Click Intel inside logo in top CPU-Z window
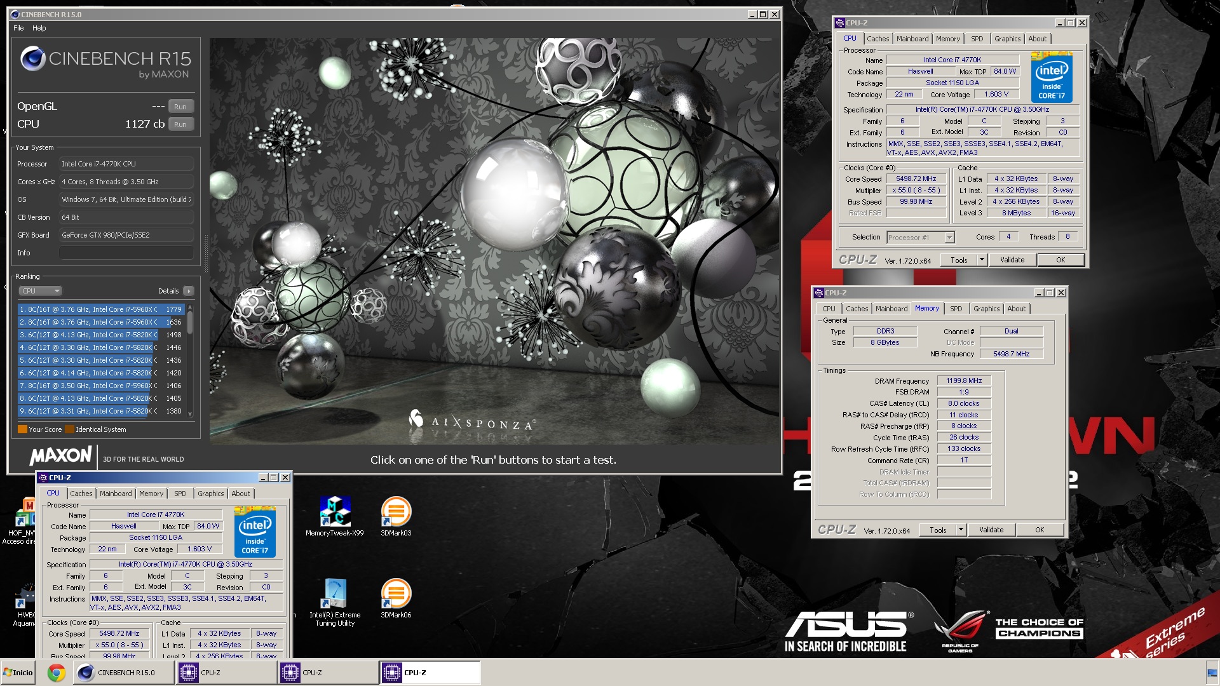 point(1052,77)
